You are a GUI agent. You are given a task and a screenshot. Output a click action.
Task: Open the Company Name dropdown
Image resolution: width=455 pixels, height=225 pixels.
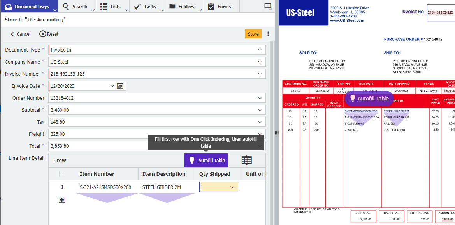pyautogui.click(x=260, y=62)
